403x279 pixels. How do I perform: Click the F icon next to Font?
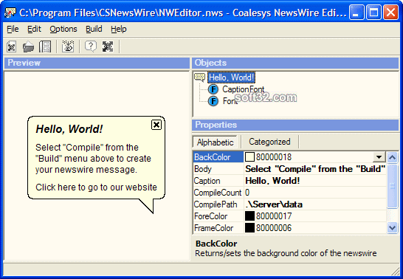[x=213, y=101]
